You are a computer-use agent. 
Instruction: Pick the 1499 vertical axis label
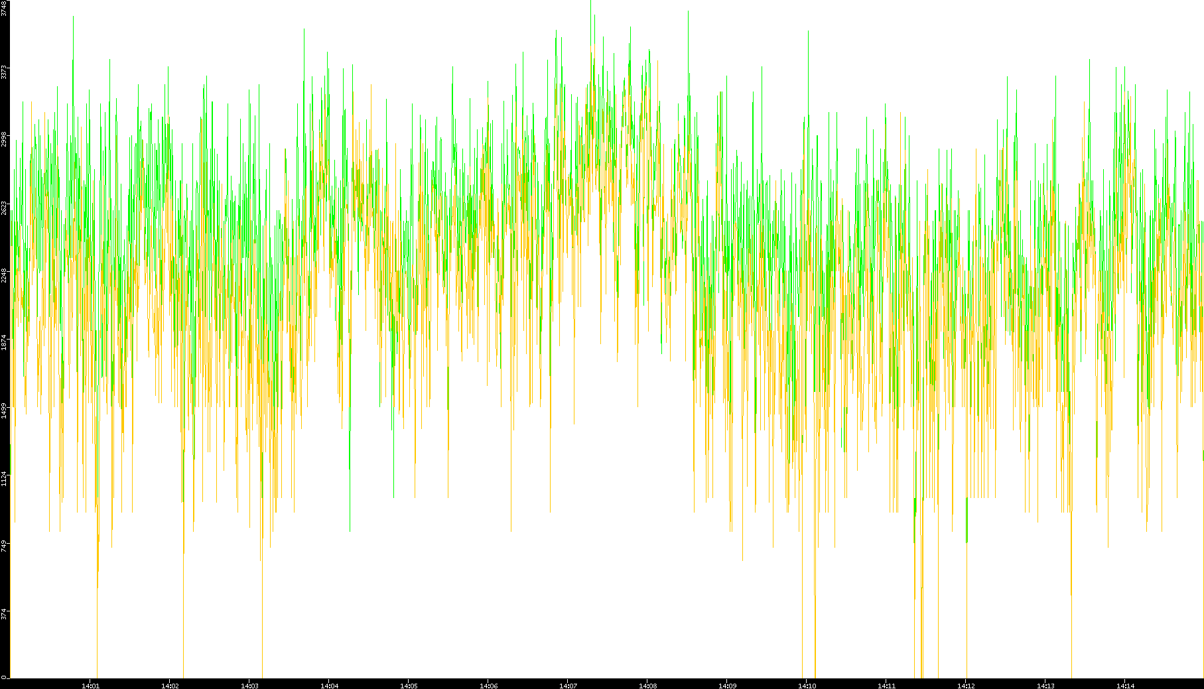(4, 410)
